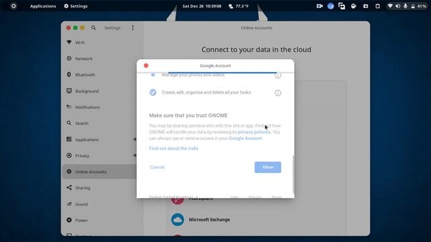Click the magnifier icon beside Search in sidebar
Screen dimensions: 431x242
(69, 123)
